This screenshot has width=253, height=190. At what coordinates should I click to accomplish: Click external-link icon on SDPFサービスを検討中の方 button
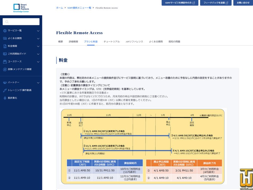point(194,3)
